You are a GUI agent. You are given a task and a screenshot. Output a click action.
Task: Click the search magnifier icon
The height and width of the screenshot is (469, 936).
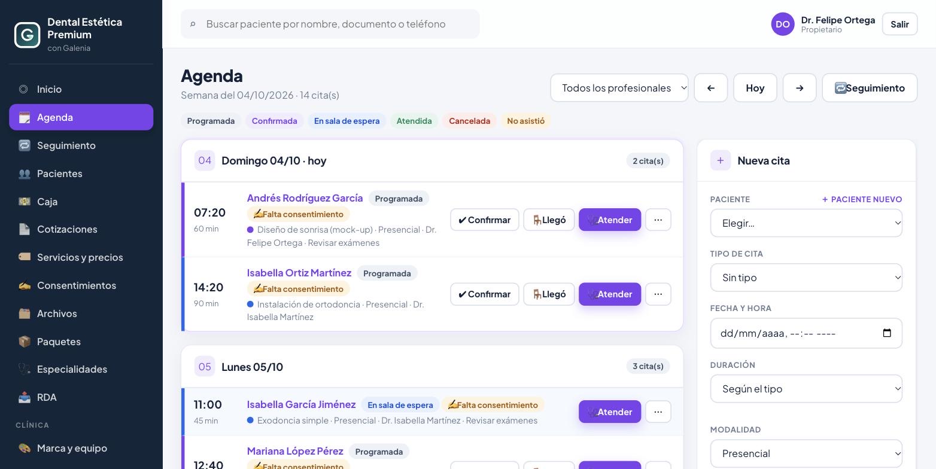(x=193, y=24)
